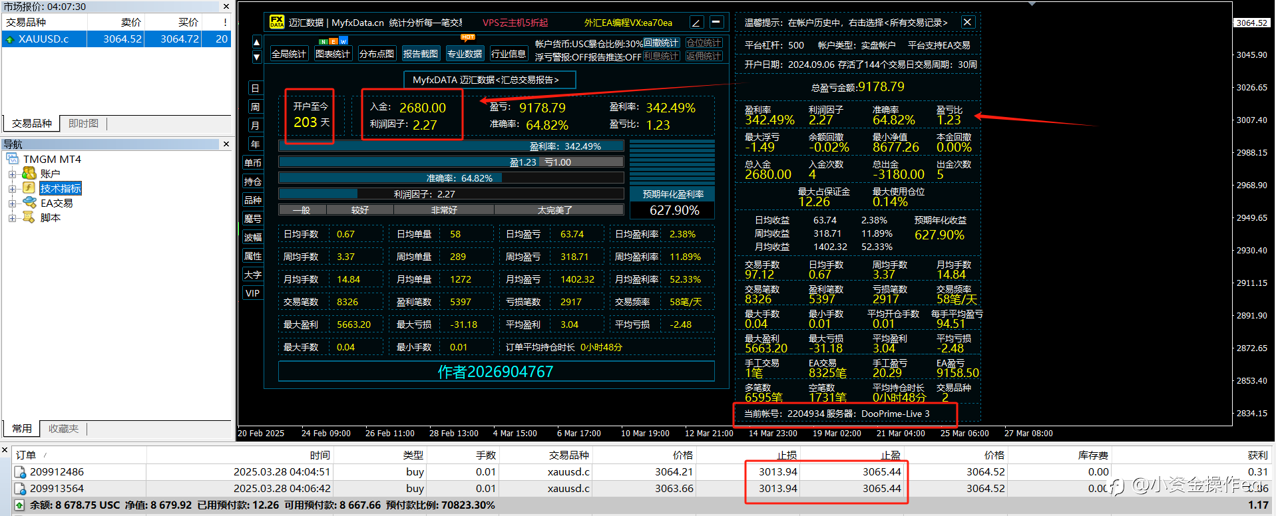This screenshot has width=1276, height=516.
Task: Sort orders by the 订单 column header
Action: [x=80, y=455]
